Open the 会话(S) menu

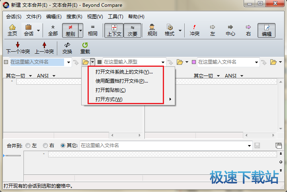(14, 17)
